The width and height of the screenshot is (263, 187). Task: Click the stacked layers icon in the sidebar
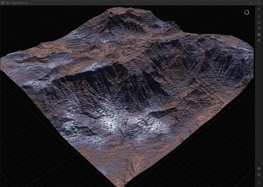(259, 17)
